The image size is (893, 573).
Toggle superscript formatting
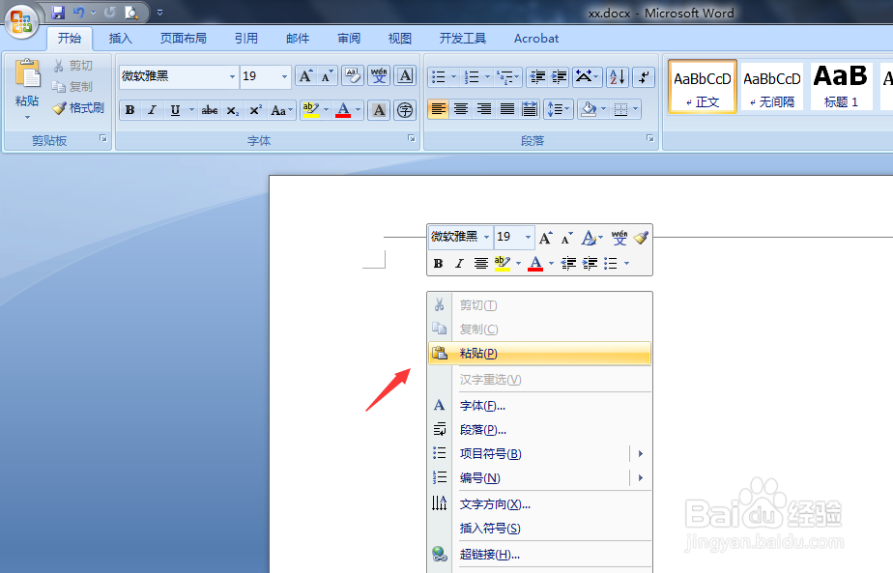tap(255, 110)
